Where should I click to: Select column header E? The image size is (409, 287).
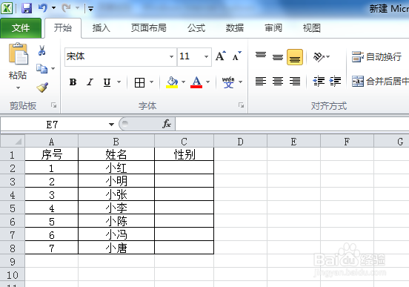point(293,142)
